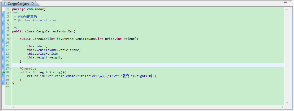The height and width of the screenshot is (111, 294).
Task: Click the vertical scrollbar up arrow
Action: pos(287,10)
